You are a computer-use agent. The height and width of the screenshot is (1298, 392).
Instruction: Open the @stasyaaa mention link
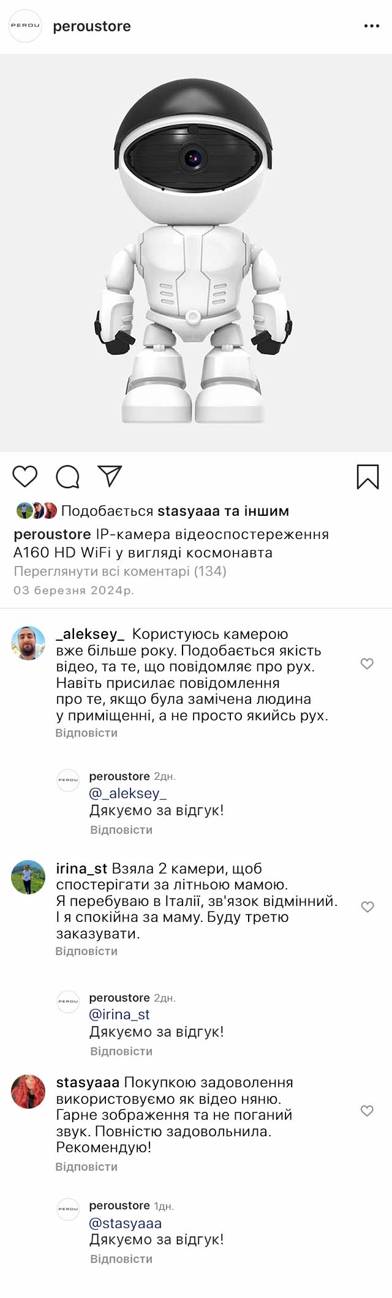point(126,1223)
